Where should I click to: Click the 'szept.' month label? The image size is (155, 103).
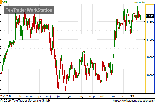point(92,96)
